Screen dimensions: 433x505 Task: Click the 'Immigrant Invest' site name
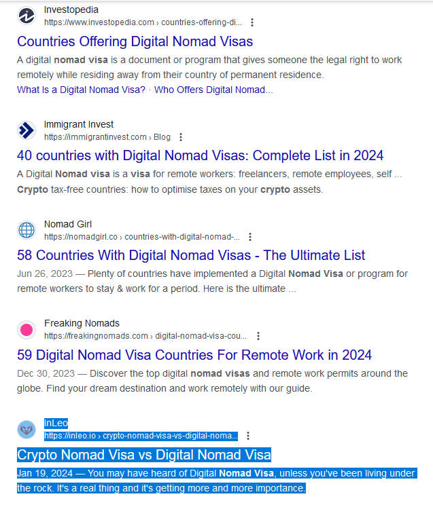click(x=79, y=124)
